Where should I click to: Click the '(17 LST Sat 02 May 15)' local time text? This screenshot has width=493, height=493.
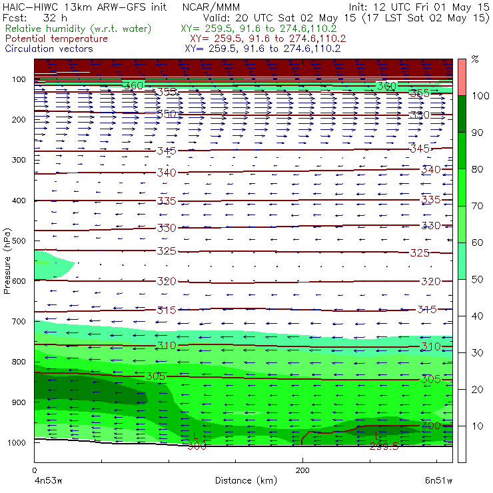tap(426, 18)
